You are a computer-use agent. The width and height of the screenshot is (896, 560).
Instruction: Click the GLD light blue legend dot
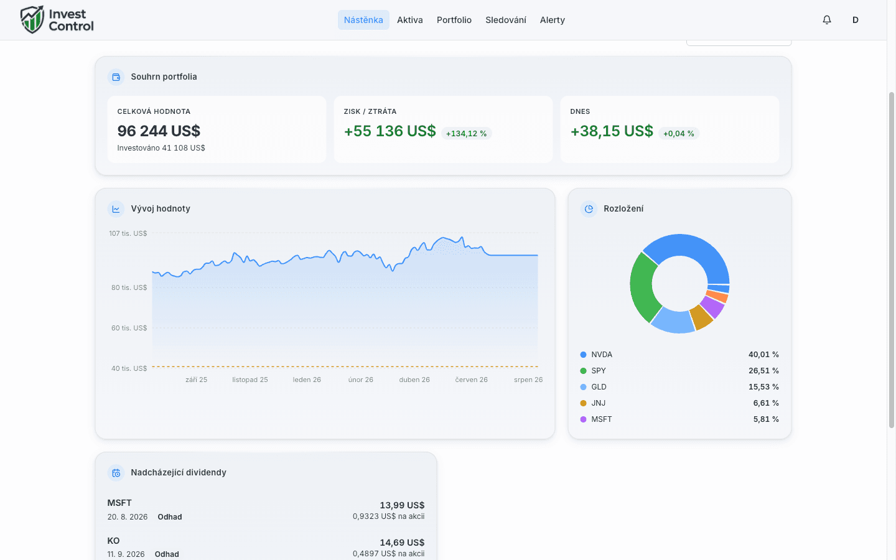(584, 387)
